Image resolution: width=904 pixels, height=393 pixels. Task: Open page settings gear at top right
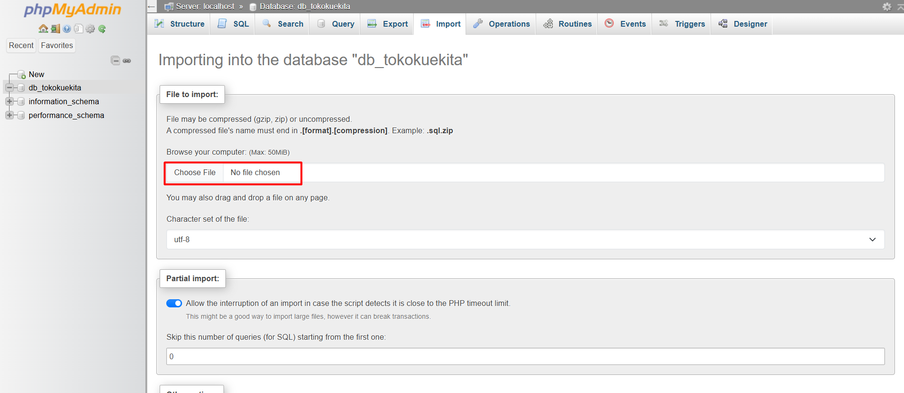click(x=886, y=7)
